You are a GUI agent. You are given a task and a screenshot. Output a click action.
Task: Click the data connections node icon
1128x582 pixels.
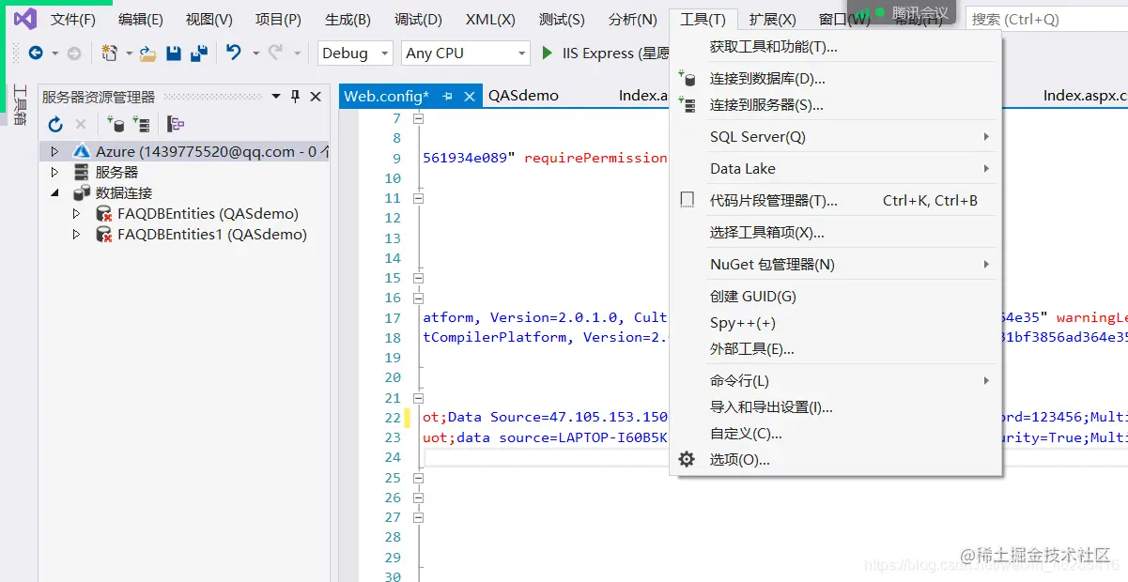pos(82,192)
